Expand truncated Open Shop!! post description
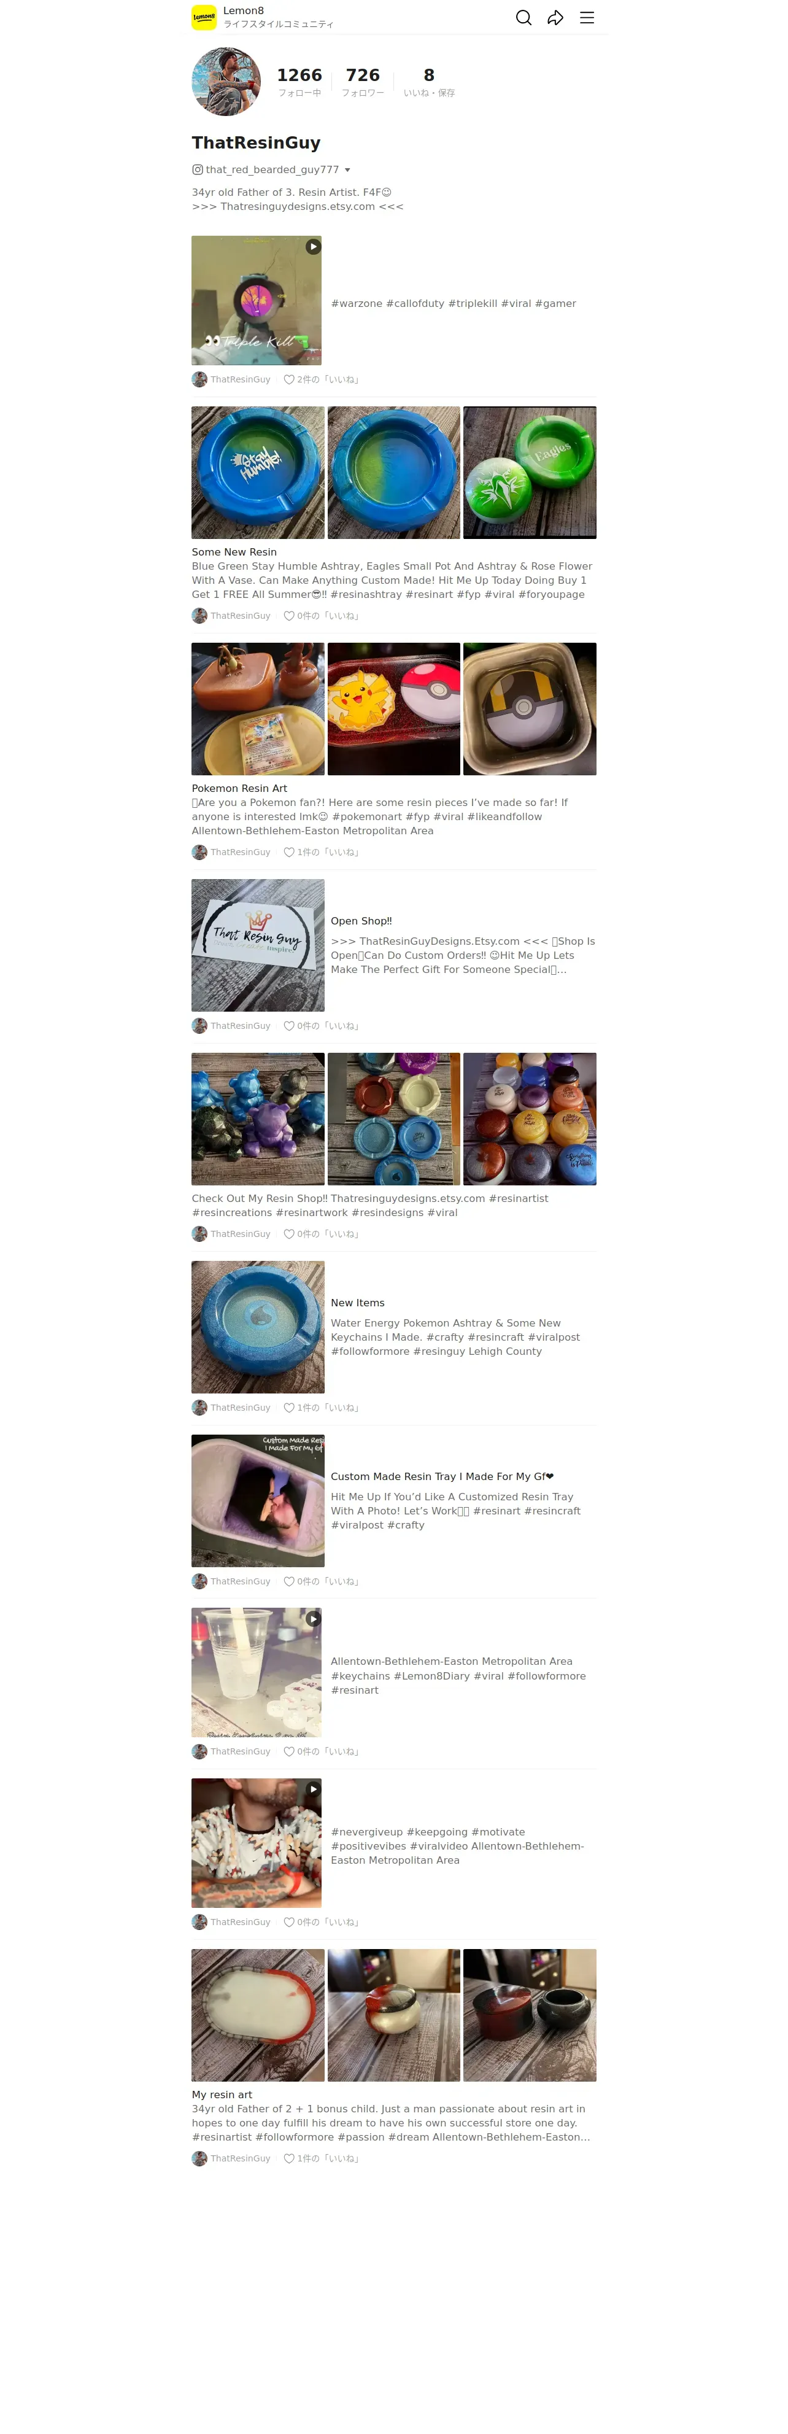The height and width of the screenshot is (2434, 788). 463,955
